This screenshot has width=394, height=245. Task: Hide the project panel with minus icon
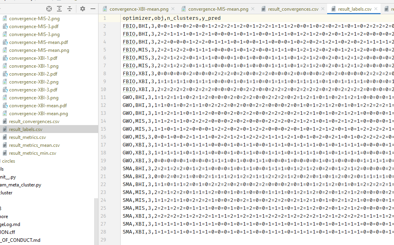93,9
